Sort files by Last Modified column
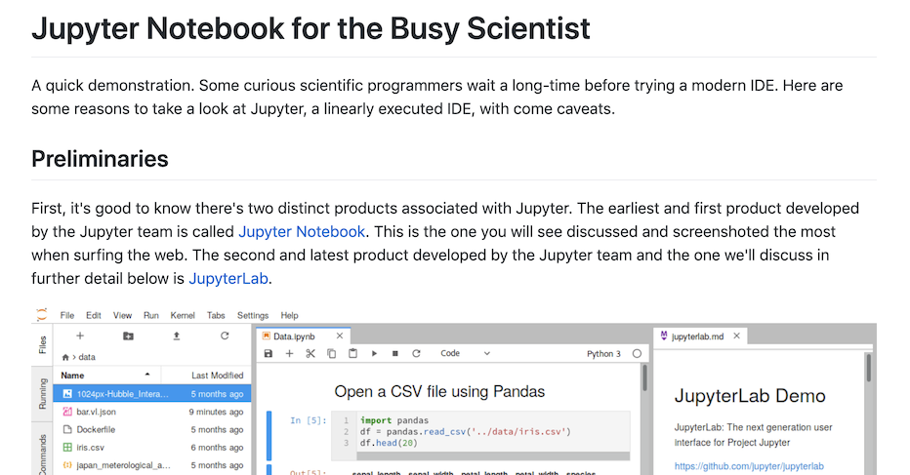This screenshot has height=475, width=910. (206, 376)
